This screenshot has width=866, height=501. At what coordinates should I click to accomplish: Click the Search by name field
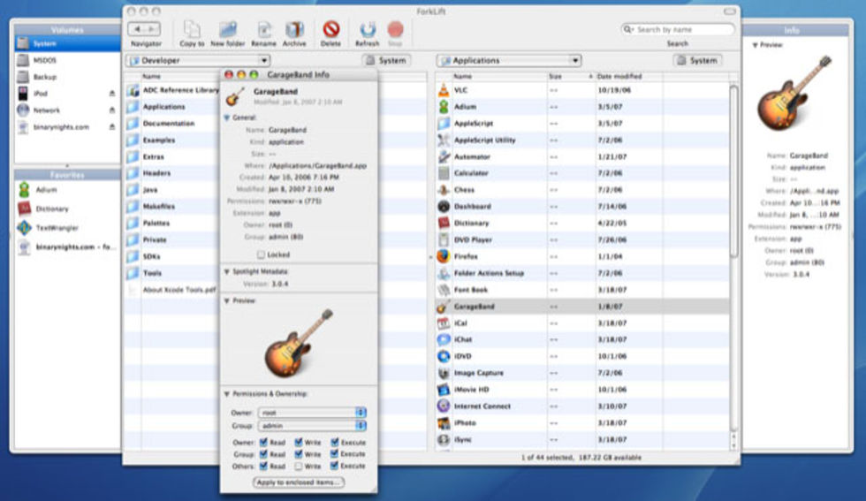click(682, 30)
